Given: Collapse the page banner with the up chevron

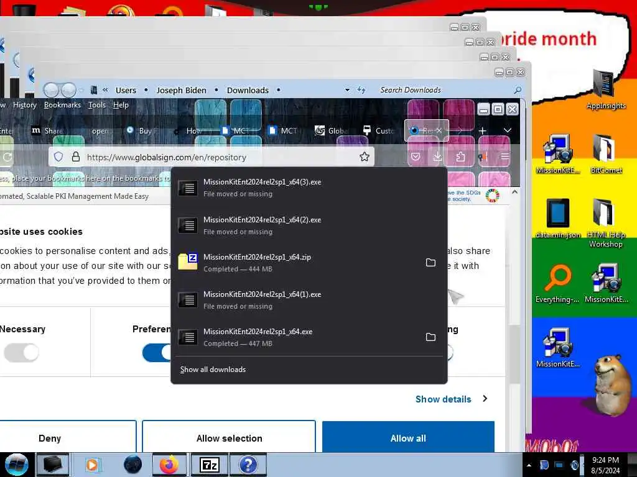Looking at the screenshot, I should click(x=514, y=192).
